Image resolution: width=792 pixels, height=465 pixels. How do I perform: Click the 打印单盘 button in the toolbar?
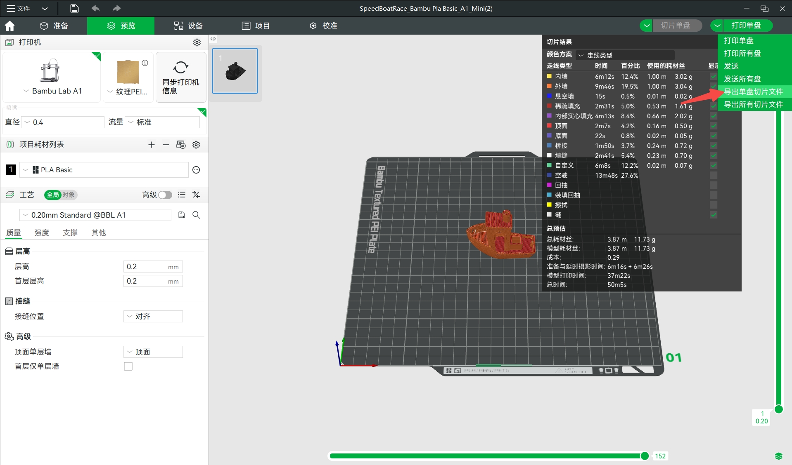coord(748,26)
